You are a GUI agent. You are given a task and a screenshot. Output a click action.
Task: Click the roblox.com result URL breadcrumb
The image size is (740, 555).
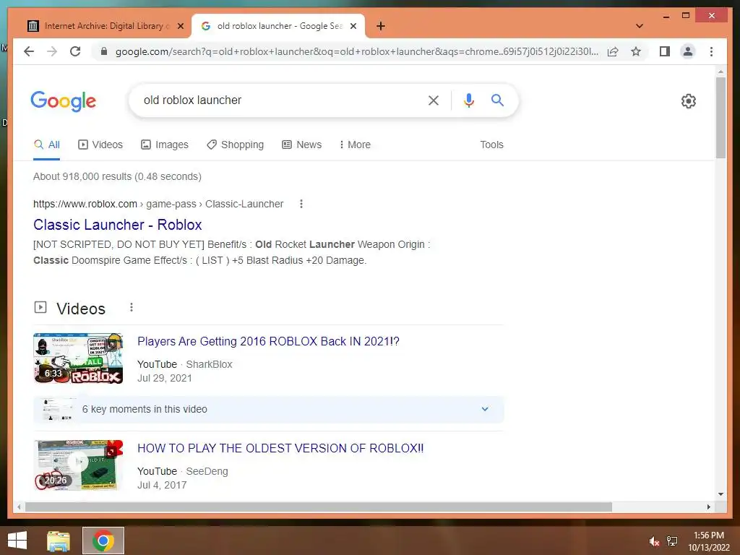158,204
